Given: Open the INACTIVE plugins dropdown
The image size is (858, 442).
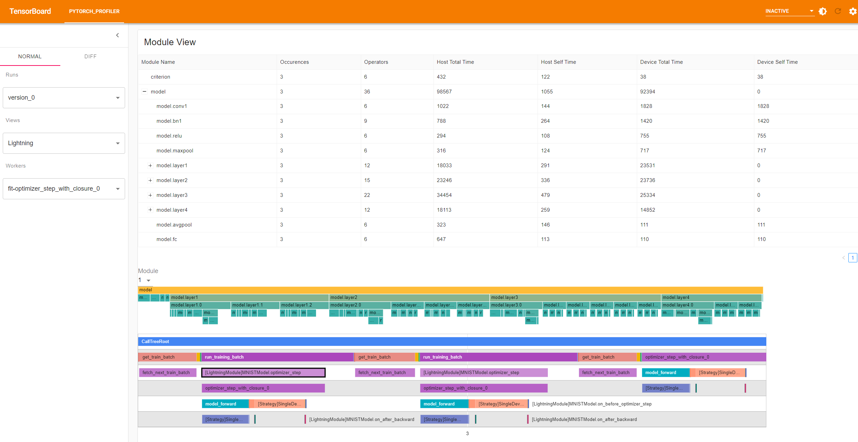Looking at the screenshot, I should click(x=789, y=11).
